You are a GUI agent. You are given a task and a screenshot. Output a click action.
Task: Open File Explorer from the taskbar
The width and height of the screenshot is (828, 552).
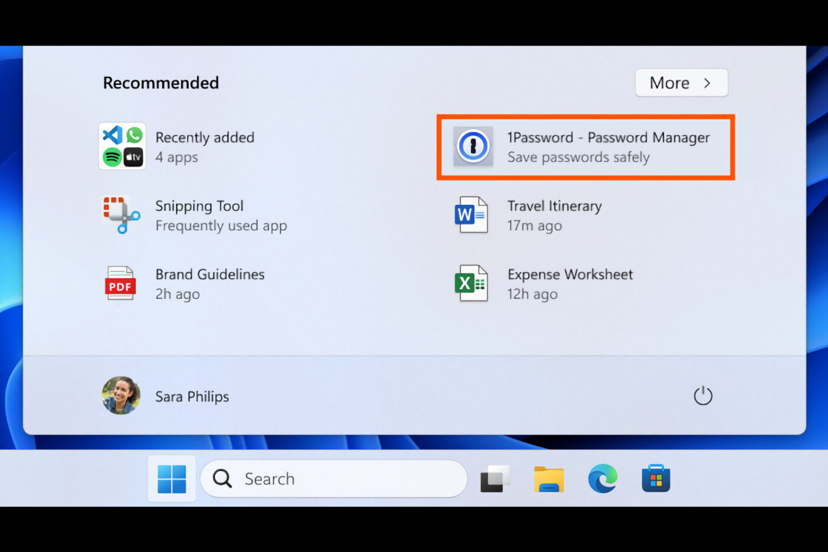click(549, 479)
